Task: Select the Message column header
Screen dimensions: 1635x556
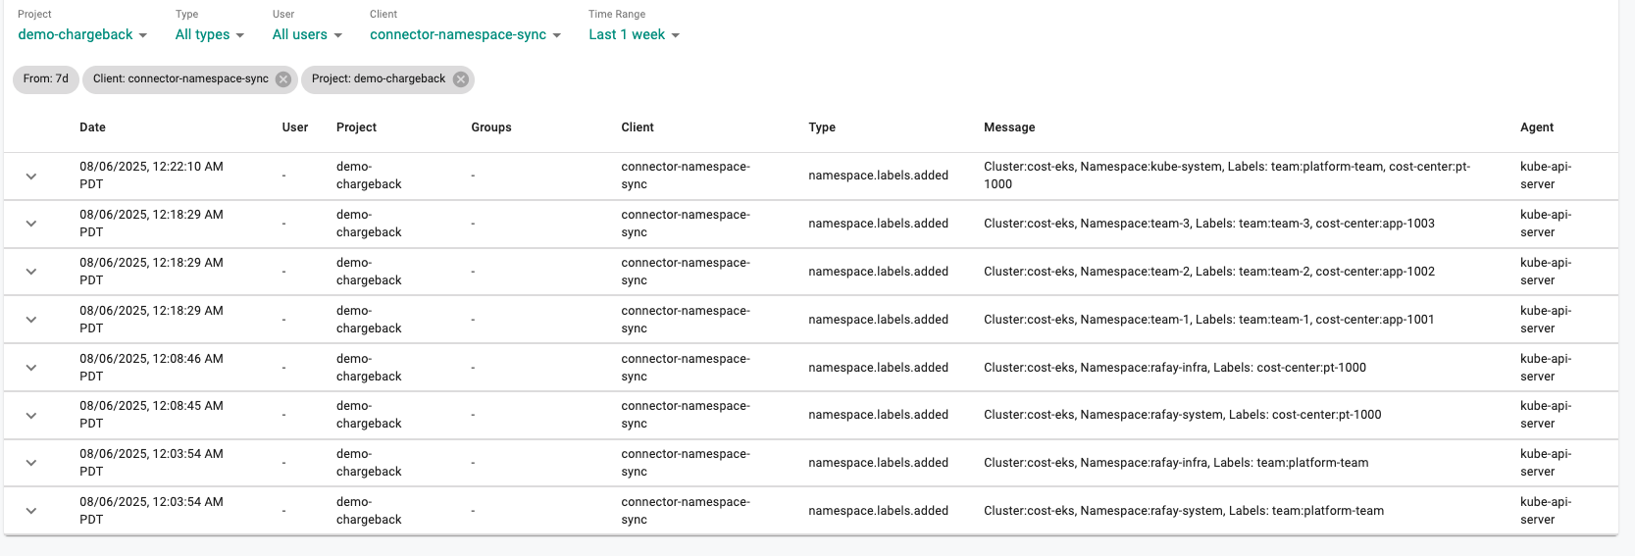Action: (x=1009, y=127)
